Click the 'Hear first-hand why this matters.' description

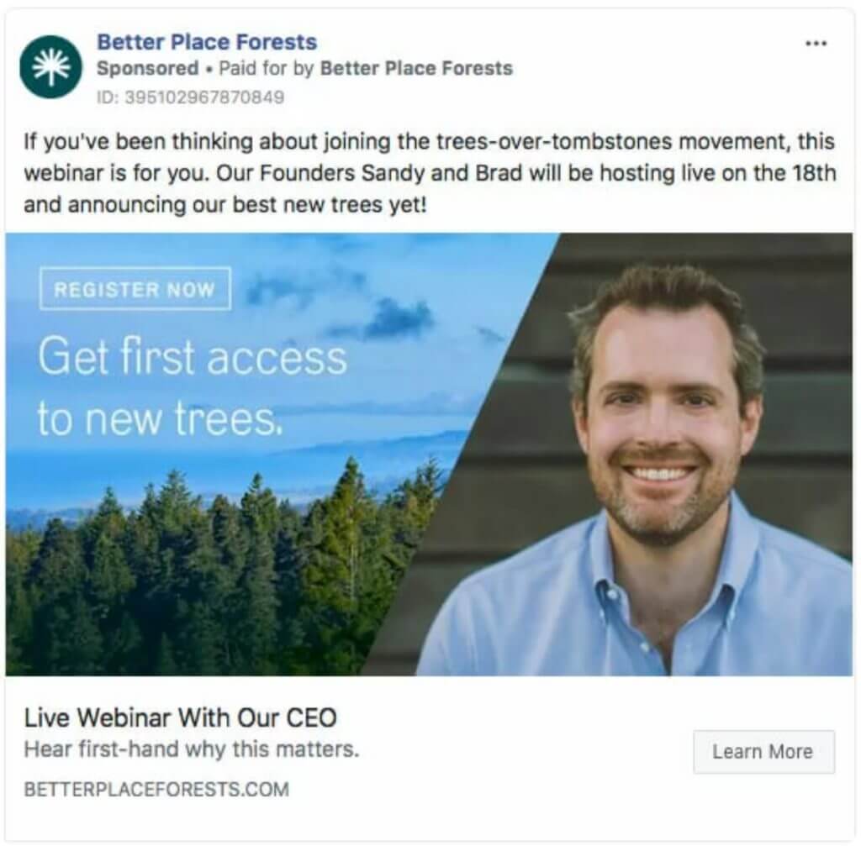pos(191,749)
